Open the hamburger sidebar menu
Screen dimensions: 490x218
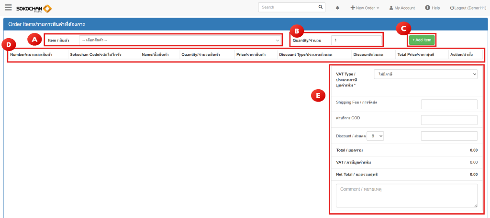point(8,8)
